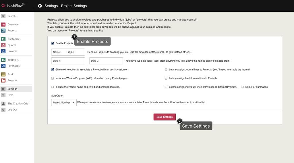Tick the Same for purchases checkbox
294x163 pixels.
point(242,87)
